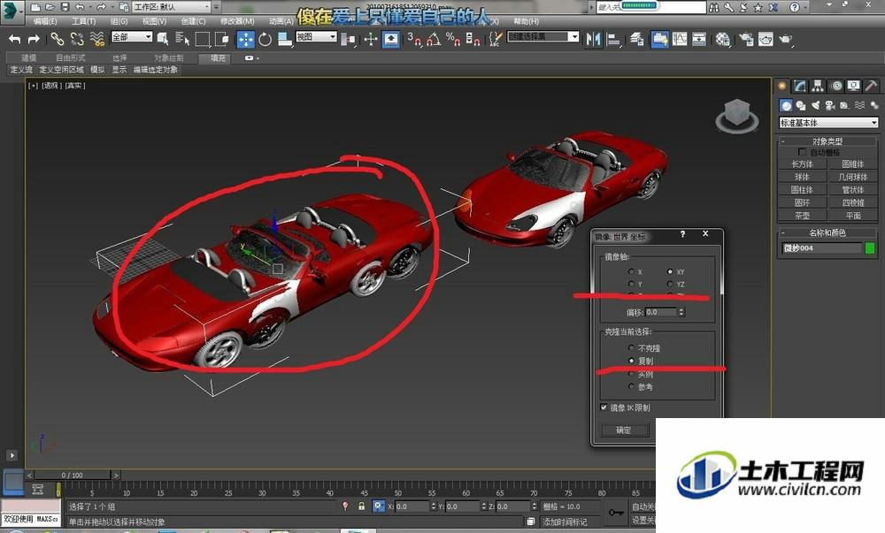This screenshot has height=533, width=885.
Task: Select the Y mirror axis radio button
Action: click(x=631, y=284)
